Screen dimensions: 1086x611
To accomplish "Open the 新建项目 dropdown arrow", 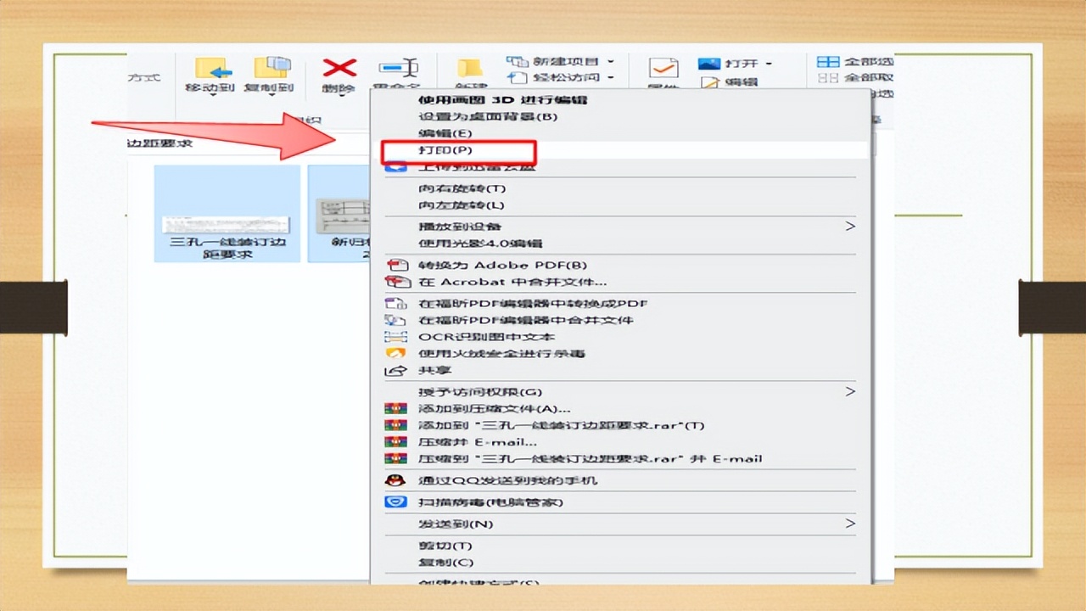I will [x=613, y=60].
